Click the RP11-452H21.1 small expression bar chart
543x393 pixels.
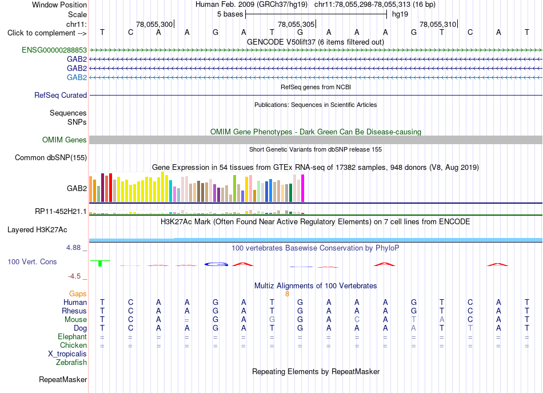[x=197, y=212]
